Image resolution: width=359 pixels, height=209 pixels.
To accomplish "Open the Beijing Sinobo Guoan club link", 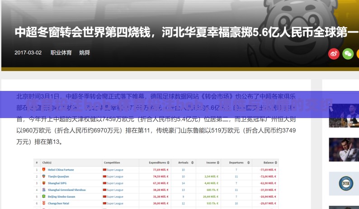I will coord(61,197).
